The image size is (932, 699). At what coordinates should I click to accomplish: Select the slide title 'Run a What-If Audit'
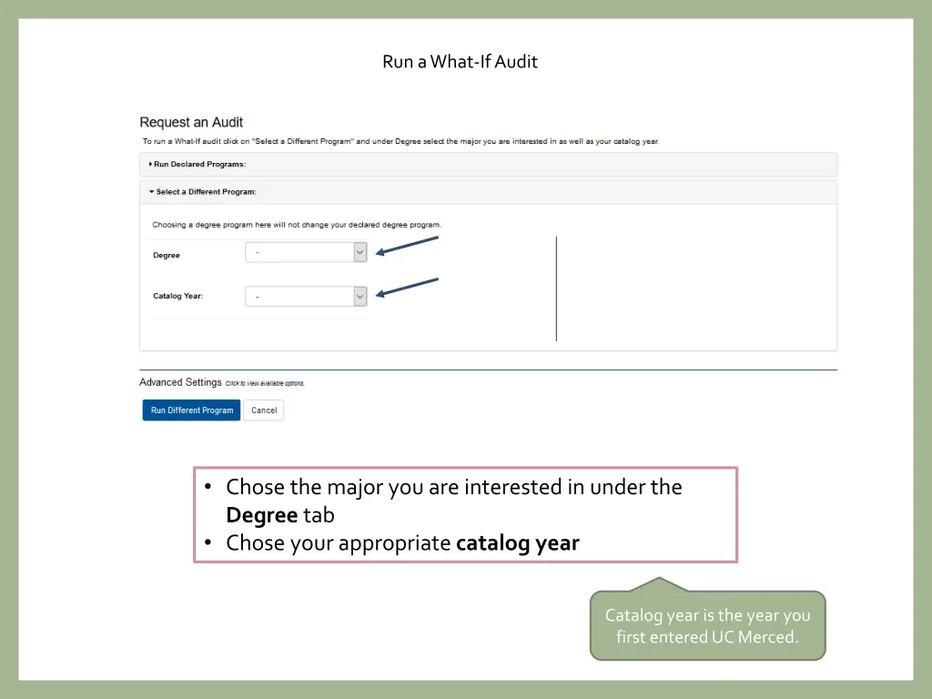pos(460,62)
